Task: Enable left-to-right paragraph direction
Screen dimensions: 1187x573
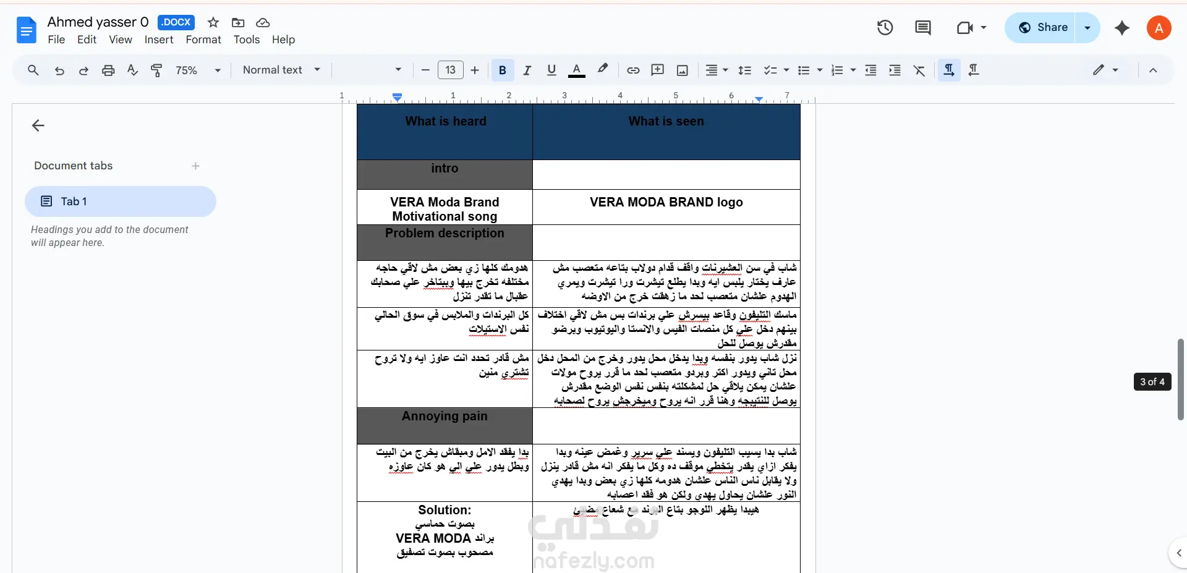Action: [x=949, y=70]
